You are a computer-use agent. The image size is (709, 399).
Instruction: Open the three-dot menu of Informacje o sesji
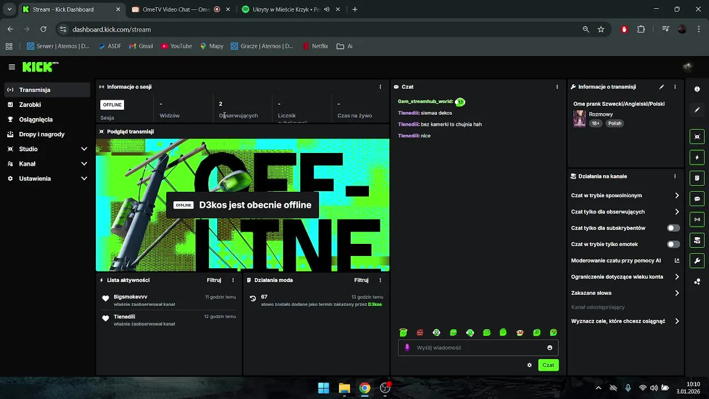coord(380,87)
